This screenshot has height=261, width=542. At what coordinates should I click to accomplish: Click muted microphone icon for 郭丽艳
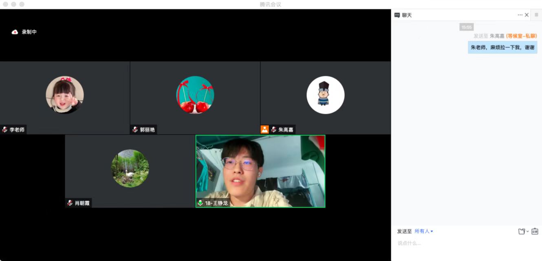[x=135, y=130]
